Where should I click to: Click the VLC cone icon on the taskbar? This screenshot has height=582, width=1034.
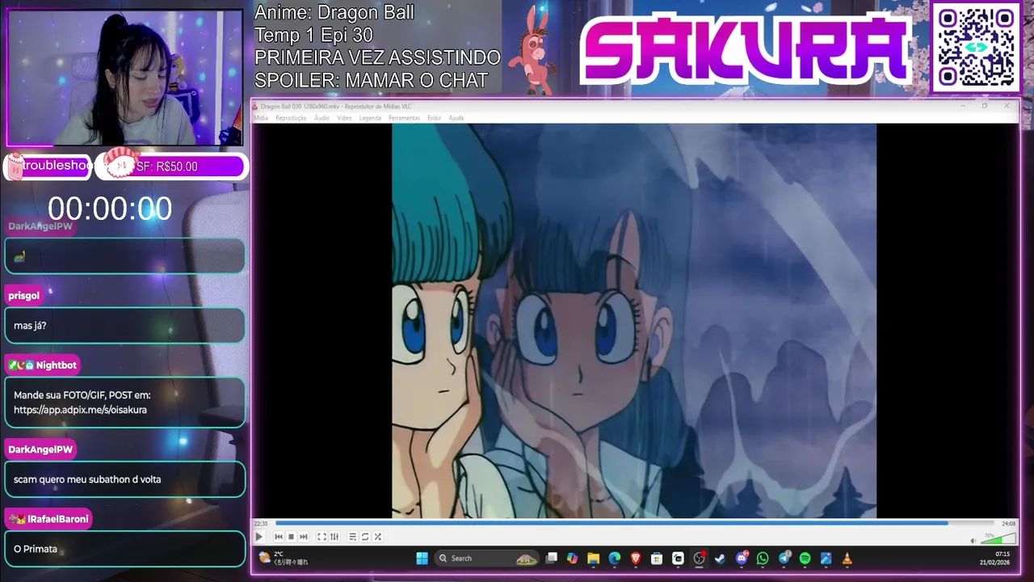point(847,559)
